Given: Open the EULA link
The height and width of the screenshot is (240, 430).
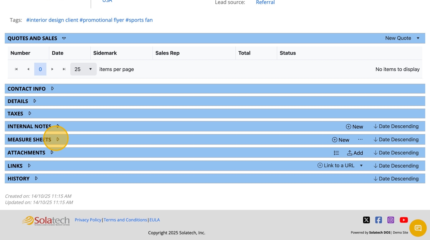Looking at the screenshot, I should (x=155, y=220).
